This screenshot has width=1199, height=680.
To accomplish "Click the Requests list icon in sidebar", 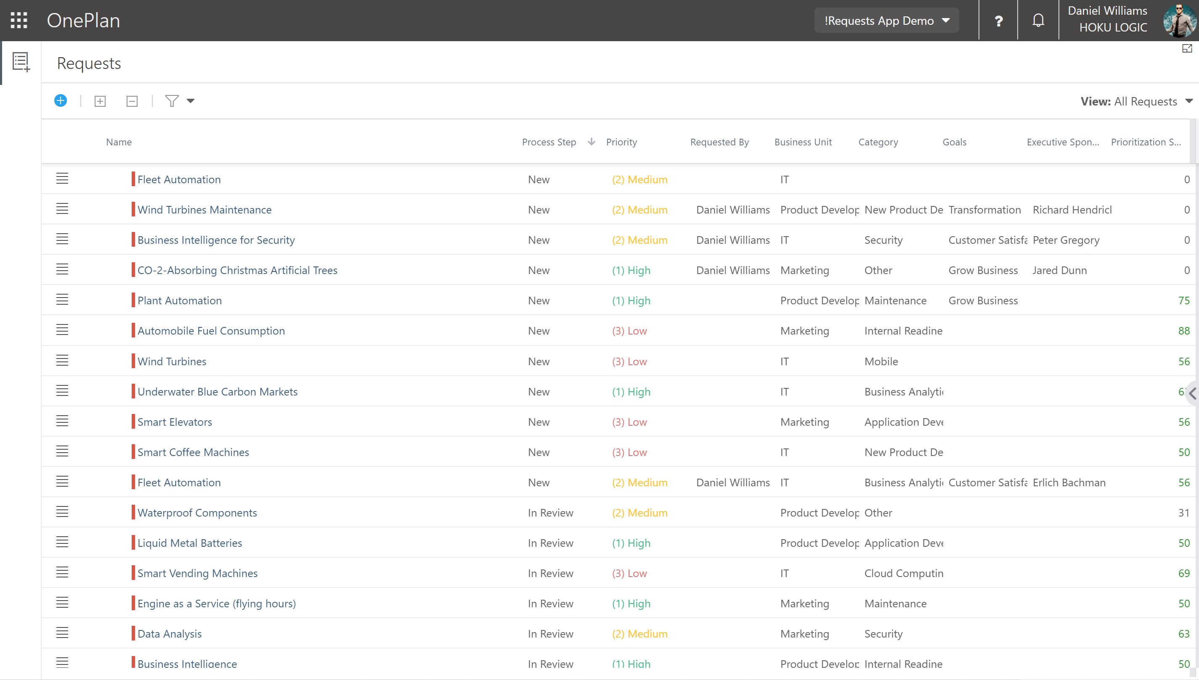I will 21,62.
